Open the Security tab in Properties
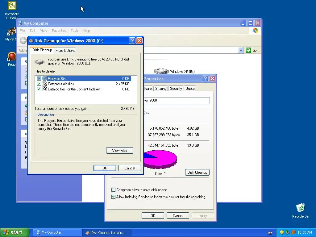 [176, 89]
